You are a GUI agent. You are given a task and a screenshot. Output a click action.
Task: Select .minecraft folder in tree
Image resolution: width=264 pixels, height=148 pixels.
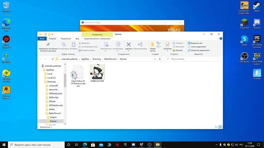53,86
